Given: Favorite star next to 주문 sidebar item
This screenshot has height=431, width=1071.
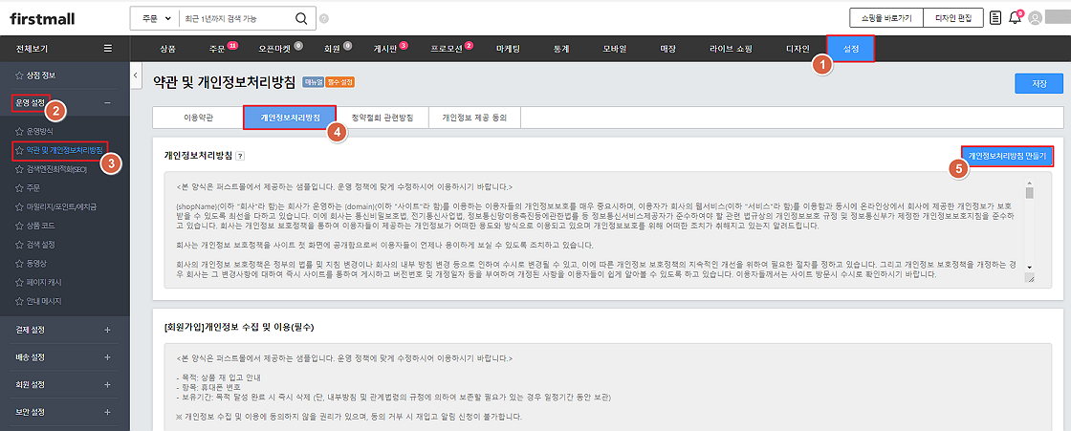Looking at the screenshot, I should pos(19,187).
